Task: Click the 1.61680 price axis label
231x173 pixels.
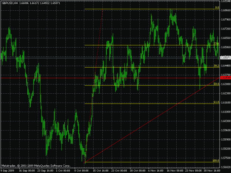Action: (x=226, y=103)
